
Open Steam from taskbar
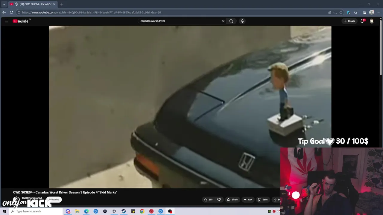[x=123, y=211]
